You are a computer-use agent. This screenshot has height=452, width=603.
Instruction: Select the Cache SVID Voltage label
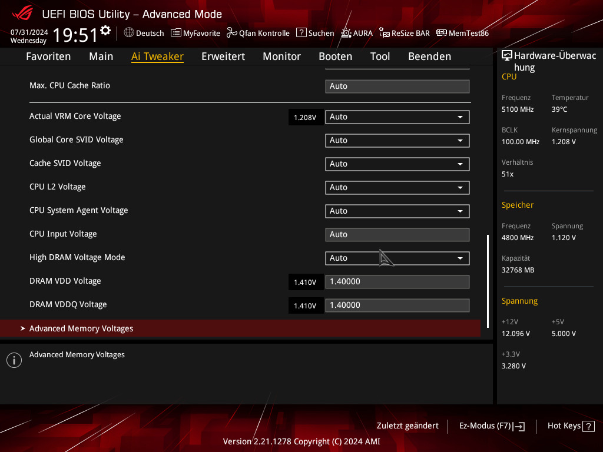click(65, 163)
